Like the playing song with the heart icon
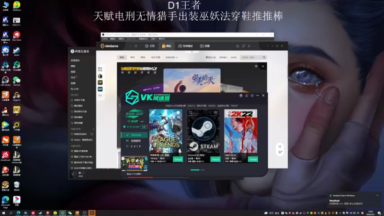384x216 pixels. pyautogui.click(x=83, y=173)
